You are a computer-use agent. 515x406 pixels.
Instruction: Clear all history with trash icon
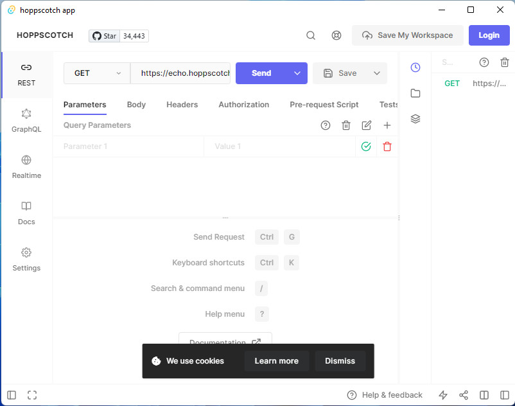(505, 62)
